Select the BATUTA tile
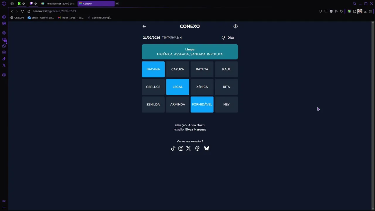This screenshot has height=211, width=375. tap(202, 69)
